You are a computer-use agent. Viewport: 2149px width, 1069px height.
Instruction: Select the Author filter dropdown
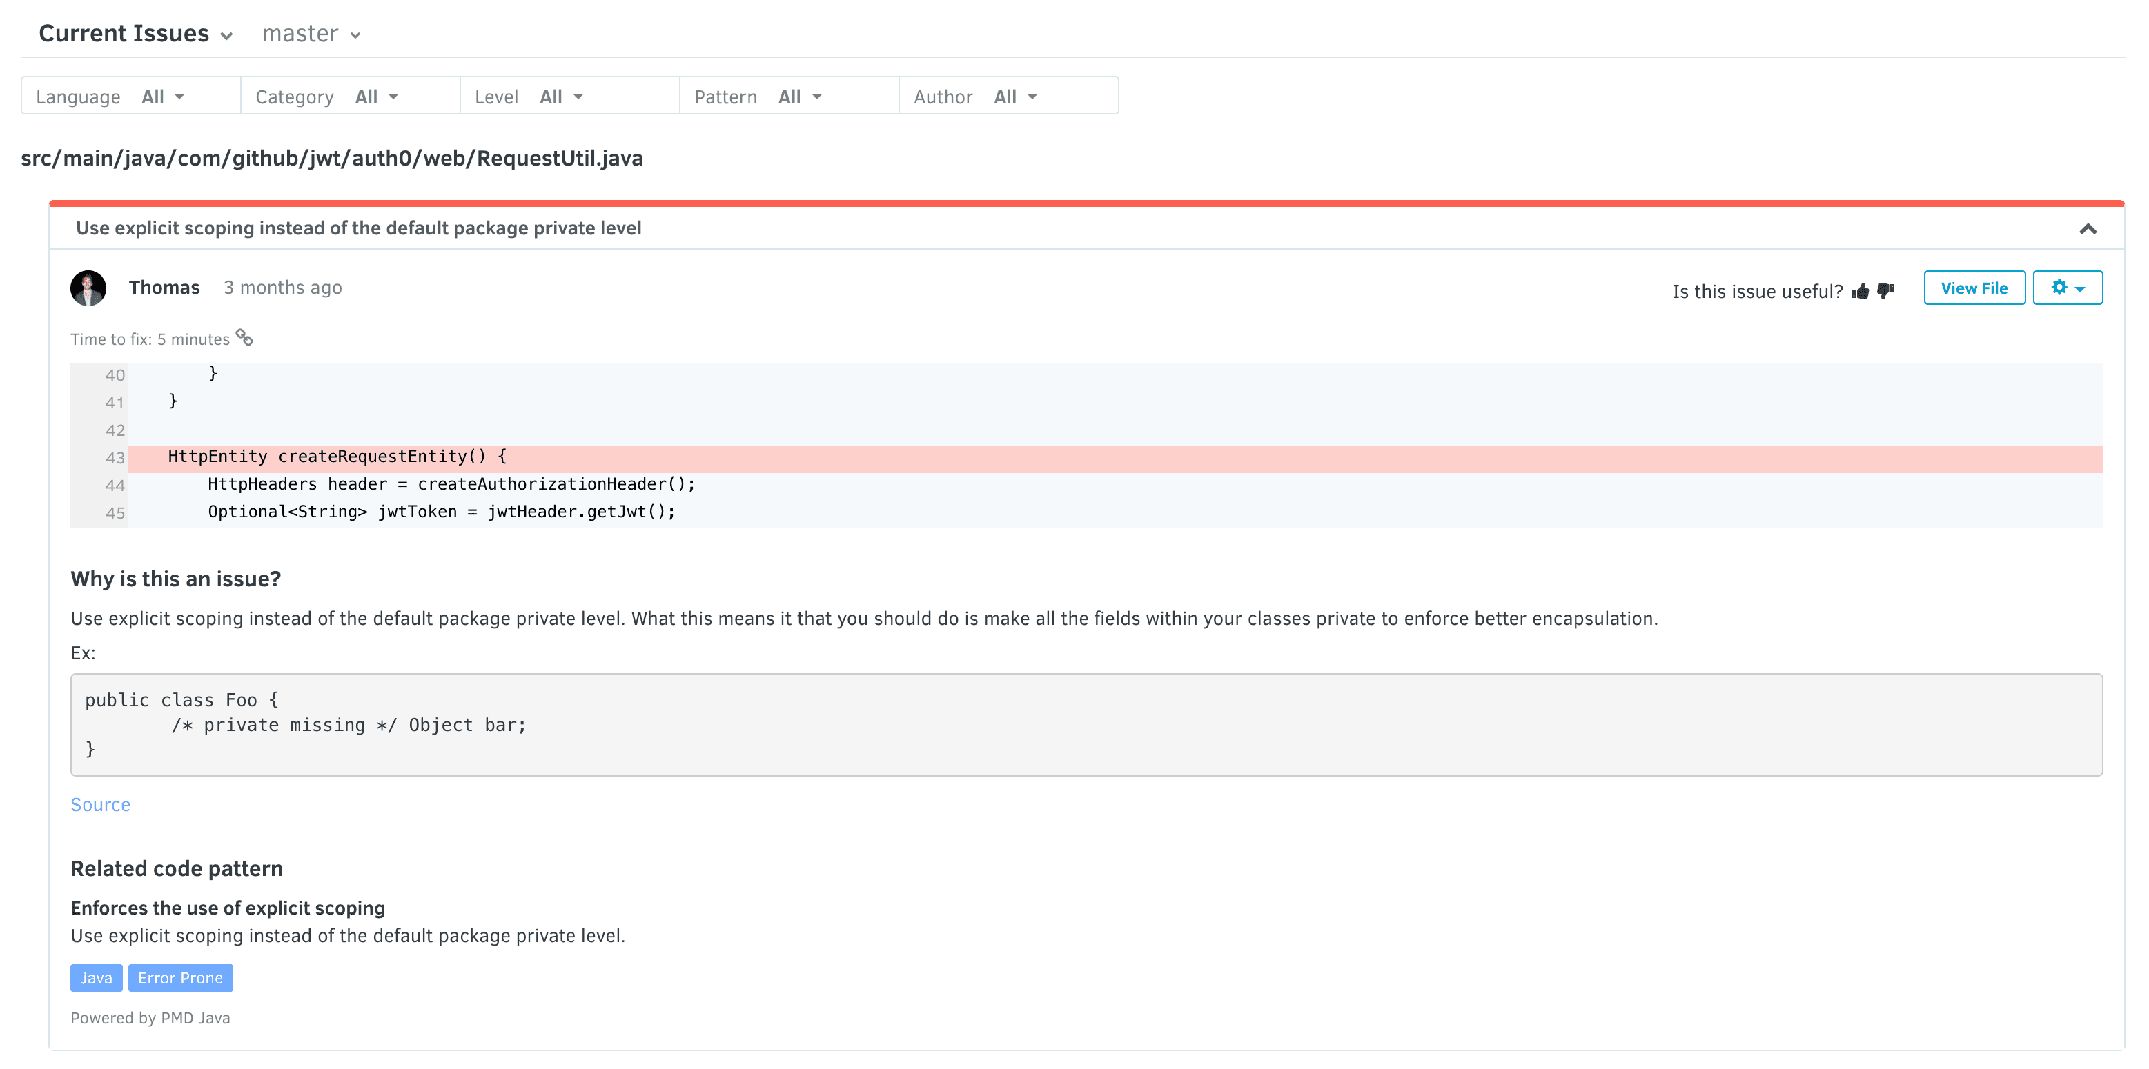point(1010,94)
